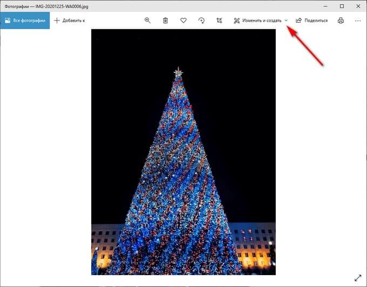Share the photo via Поделиться
Viewport: 367px width, 287px height.
(x=311, y=20)
